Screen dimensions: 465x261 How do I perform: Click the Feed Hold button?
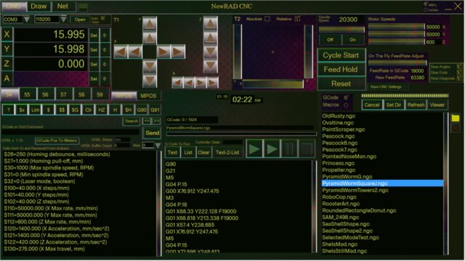pyautogui.click(x=341, y=70)
